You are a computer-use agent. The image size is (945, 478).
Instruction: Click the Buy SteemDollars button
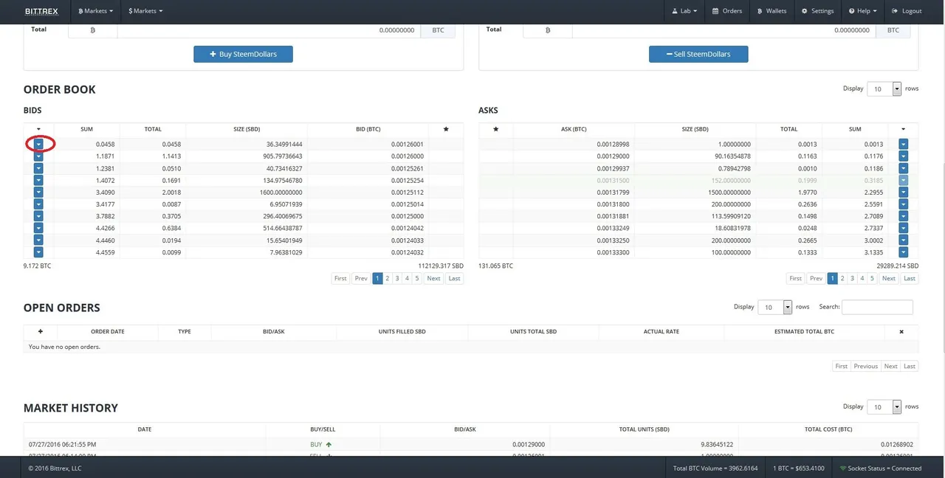(243, 54)
